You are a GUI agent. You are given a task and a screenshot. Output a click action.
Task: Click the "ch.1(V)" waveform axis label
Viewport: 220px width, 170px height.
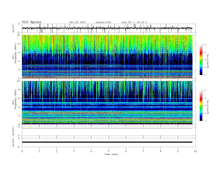13,28
